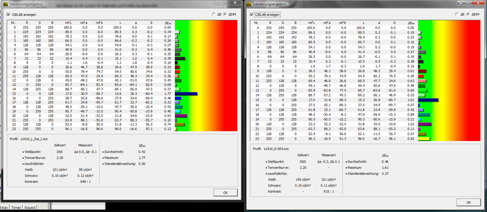This screenshot has height=212, width=487.
Task: Select the 'ref L' column header in left window
Action: click(x=68, y=23)
